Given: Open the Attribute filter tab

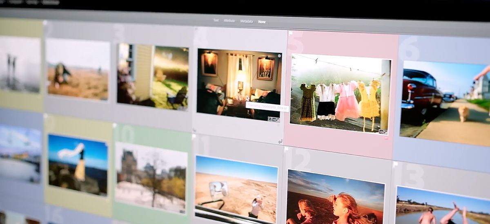Looking at the screenshot, I should click(x=229, y=21).
